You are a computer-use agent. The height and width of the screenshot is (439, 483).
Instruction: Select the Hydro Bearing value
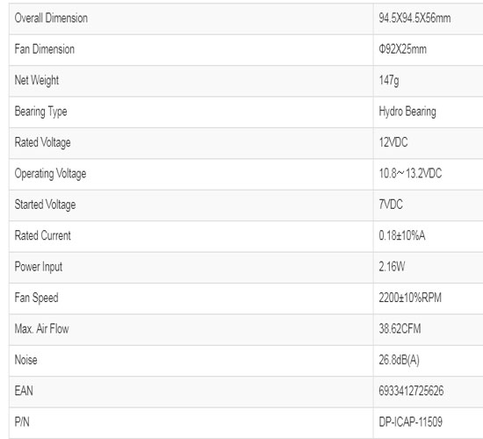pyautogui.click(x=407, y=112)
